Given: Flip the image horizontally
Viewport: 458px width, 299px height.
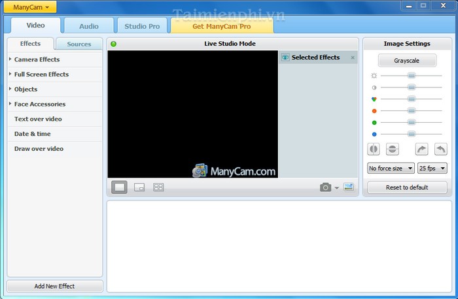Looking at the screenshot, I should 374,149.
